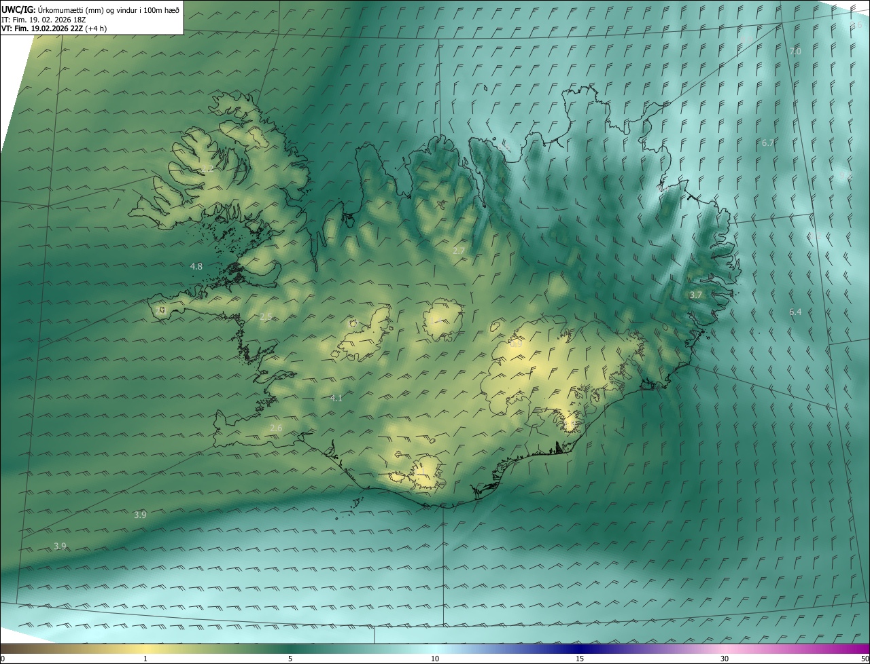Click the initial time 'IT: Fim. 19. 02. 2026 18Z'

click(43, 20)
